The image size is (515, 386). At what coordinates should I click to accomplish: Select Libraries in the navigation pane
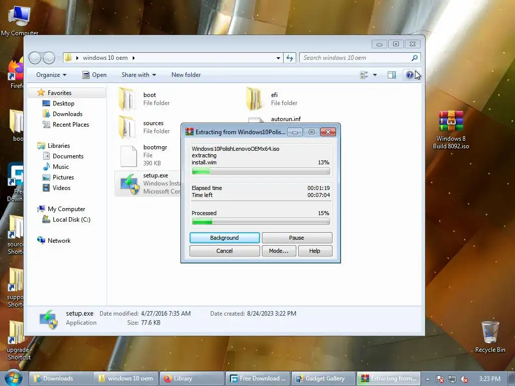[58, 146]
